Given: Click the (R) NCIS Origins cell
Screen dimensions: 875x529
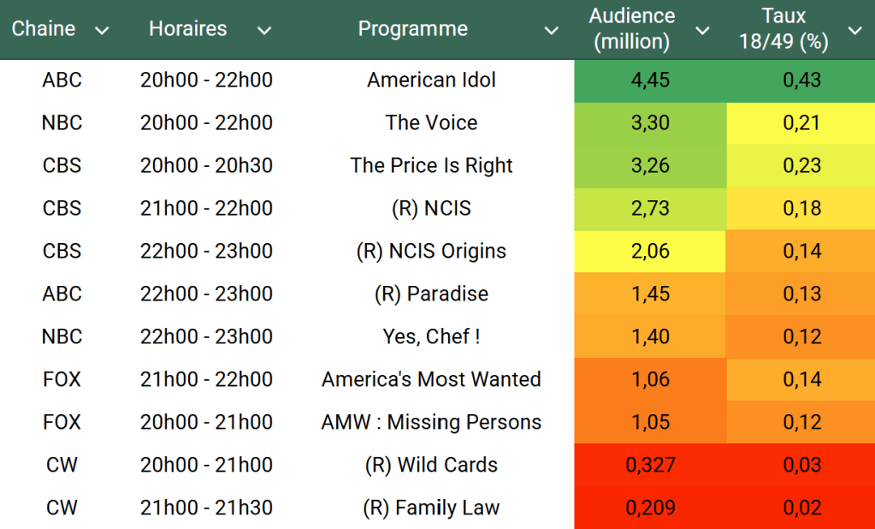Looking at the screenshot, I should tap(431, 252).
